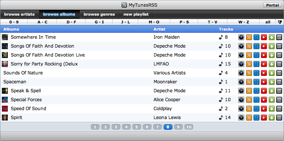Screen dimensions: 284x141
Task: Open remote control for Somewhere In Time
Action: (241, 37)
